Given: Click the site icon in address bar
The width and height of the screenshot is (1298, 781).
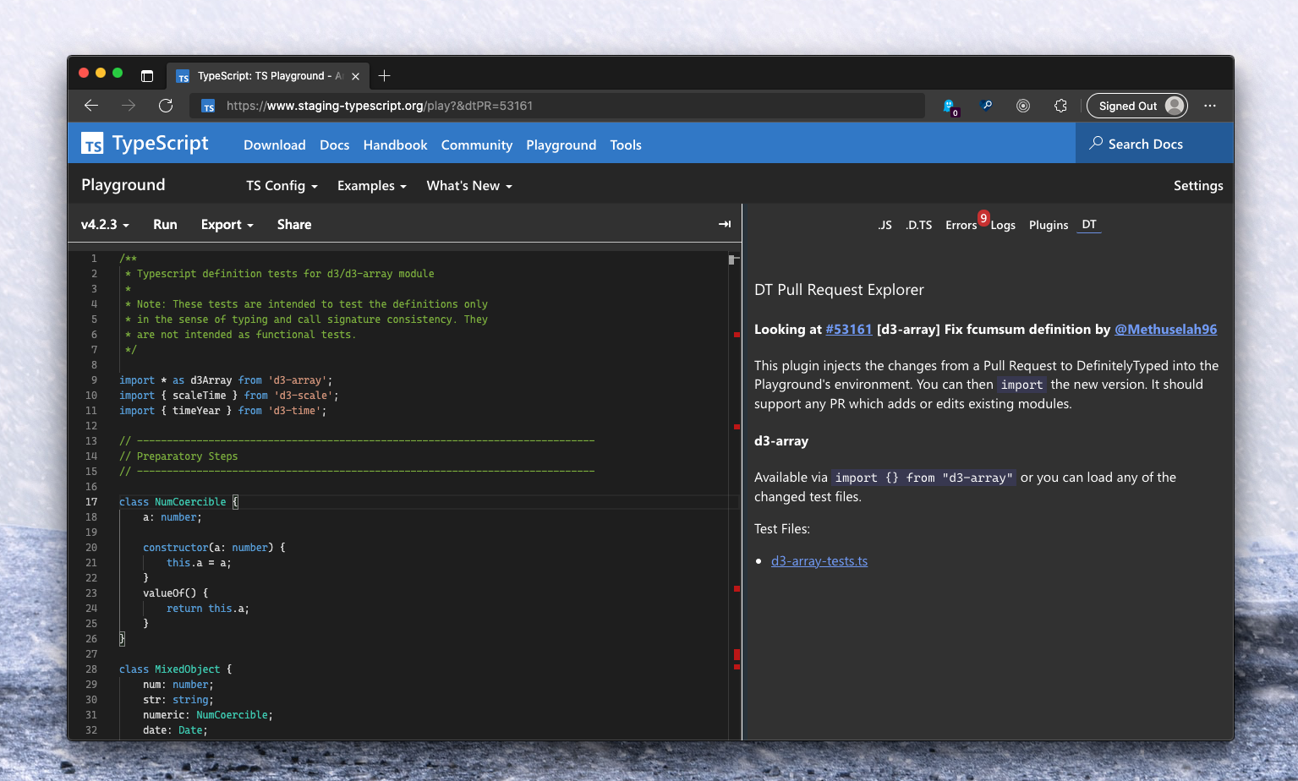Looking at the screenshot, I should (x=208, y=106).
